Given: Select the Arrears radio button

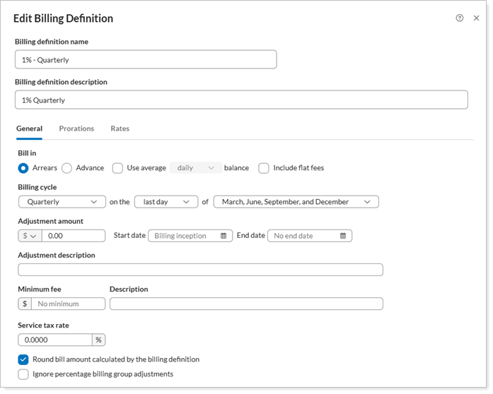Looking at the screenshot, I should [23, 168].
